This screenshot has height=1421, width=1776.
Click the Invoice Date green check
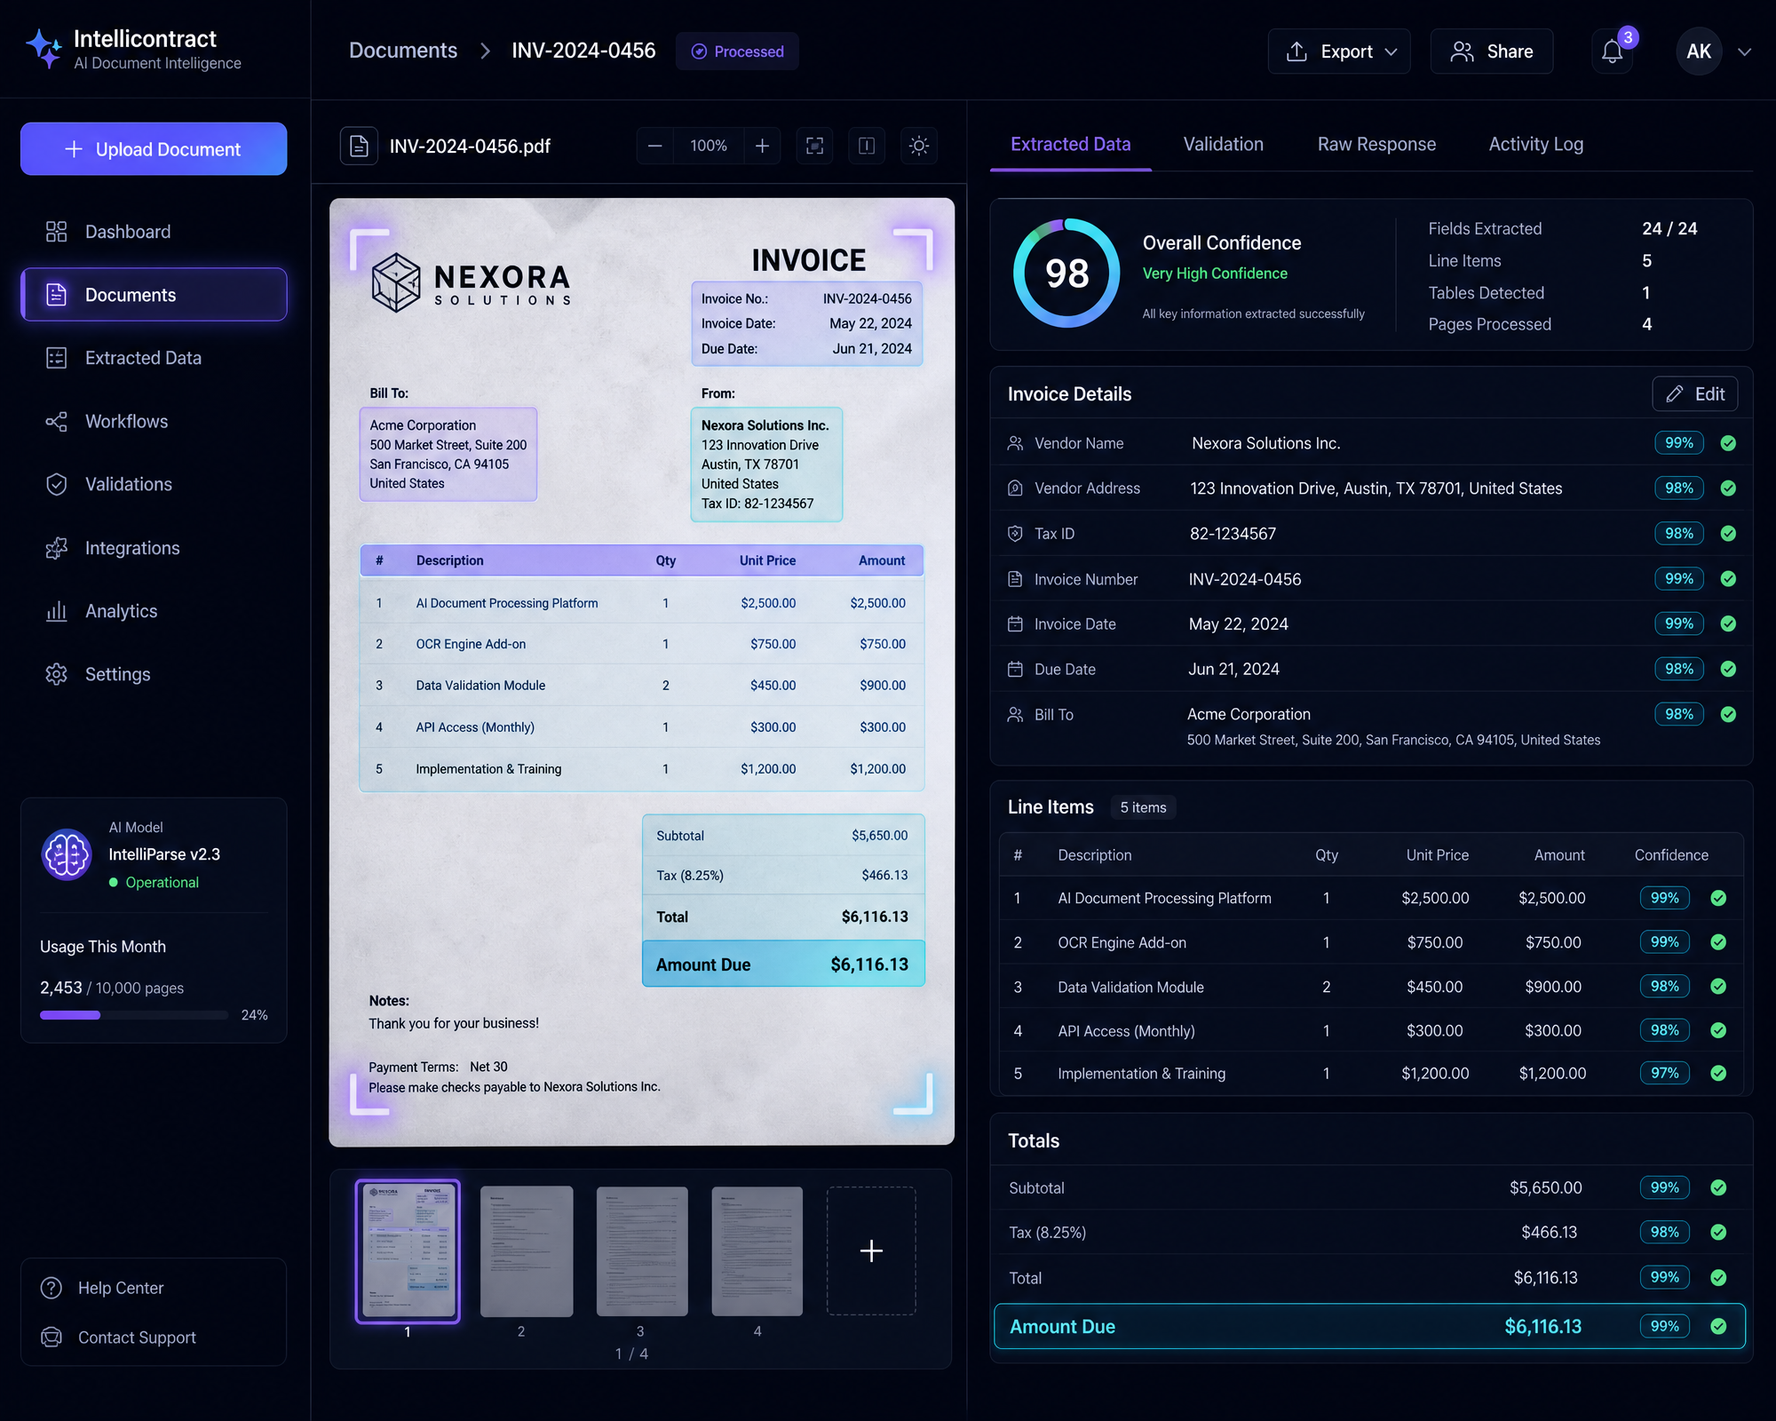pyautogui.click(x=1728, y=623)
